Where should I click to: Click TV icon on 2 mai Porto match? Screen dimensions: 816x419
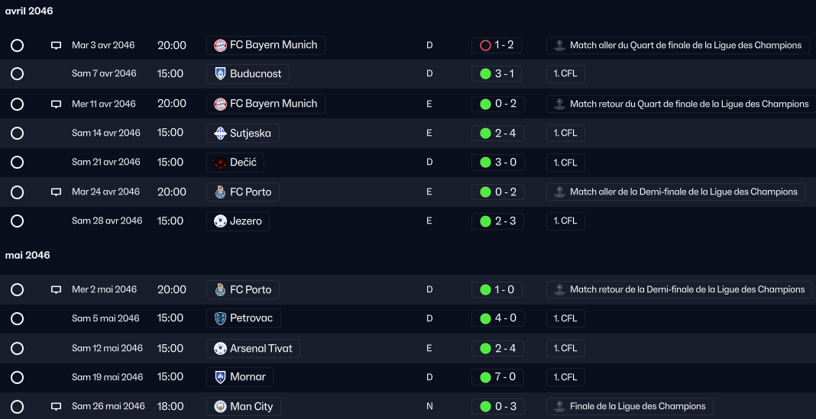pos(56,290)
